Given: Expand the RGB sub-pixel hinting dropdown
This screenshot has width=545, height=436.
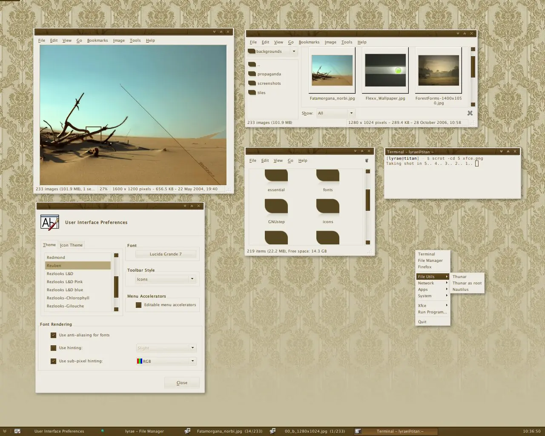Looking at the screenshot, I should [166, 361].
